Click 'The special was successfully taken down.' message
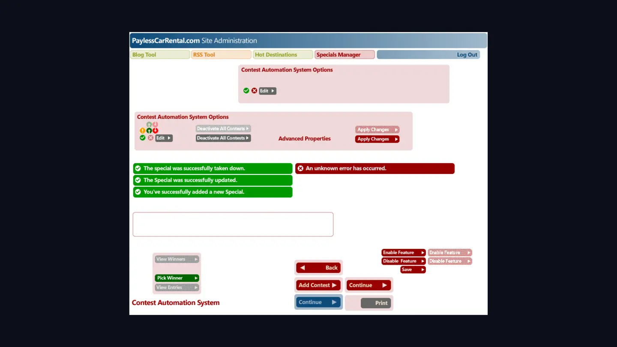The height and width of the screenshot is (347, 617). [x=213, y=168]
